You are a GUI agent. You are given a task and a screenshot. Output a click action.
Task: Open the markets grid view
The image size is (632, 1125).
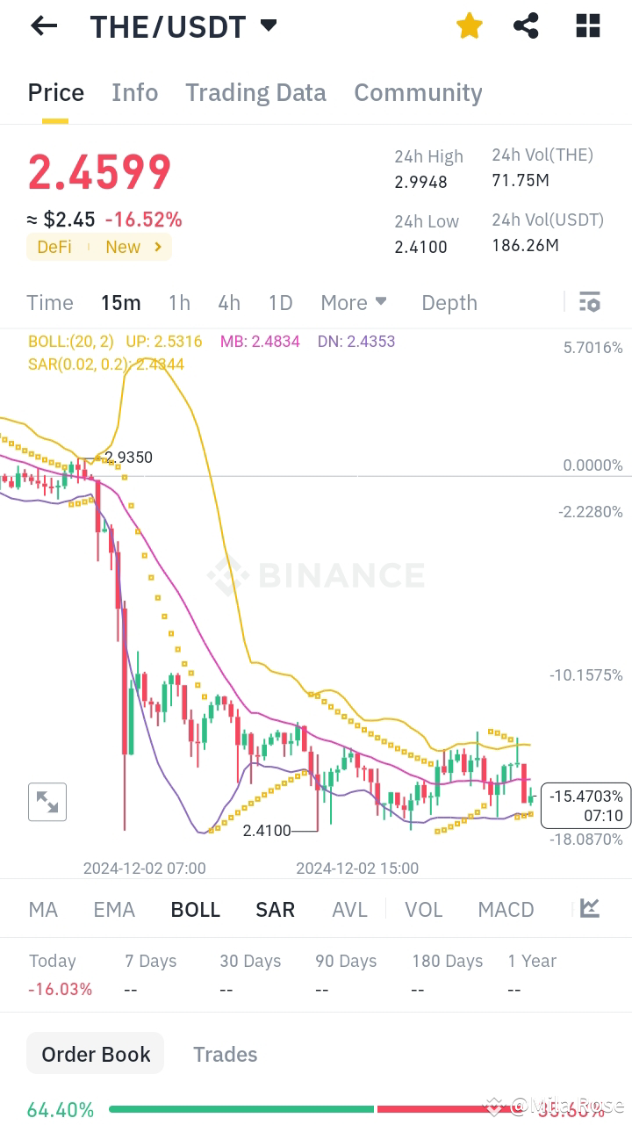tap(586, 26)
